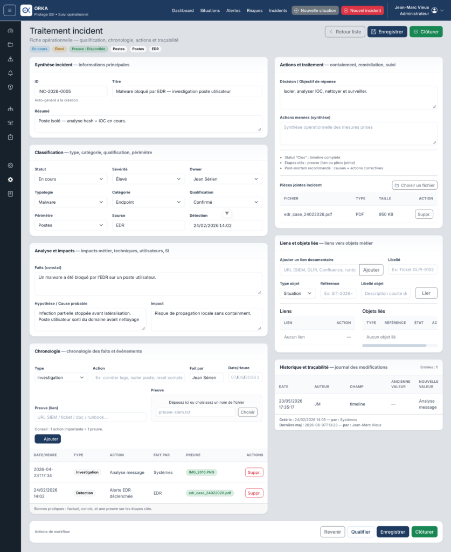Image resolution: width=451 pixels, height=552 pixels.
Task: Toggle the hamburger menu in the header
Action: tap(10, 10)
